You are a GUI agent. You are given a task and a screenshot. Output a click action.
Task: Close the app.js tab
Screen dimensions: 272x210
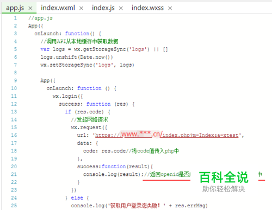coord(30,8)
